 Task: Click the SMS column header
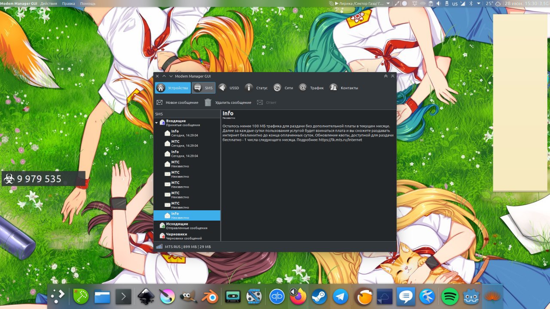187,114
